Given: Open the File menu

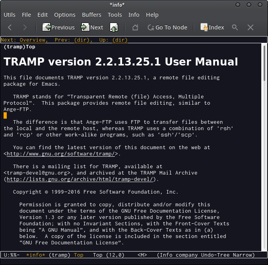Looking at the screenshot, I should (x=26, y=15).
